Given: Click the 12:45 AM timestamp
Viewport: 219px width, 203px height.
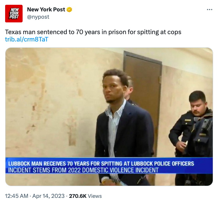Looking at the screenshot, I should (x=17, y=196).
